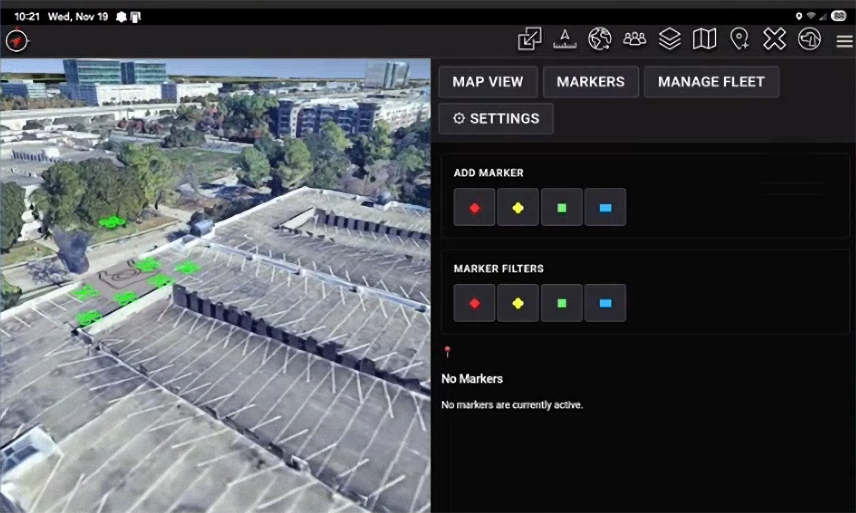Add a yellow cross marker
856x513 pixels.
[x=518, y=207]
